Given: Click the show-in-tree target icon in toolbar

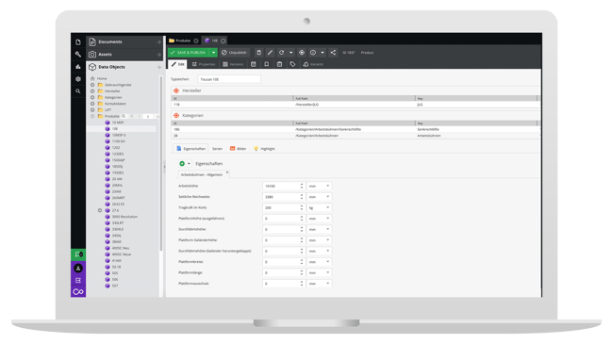Looking at the screenshot, I should point(302,53).
